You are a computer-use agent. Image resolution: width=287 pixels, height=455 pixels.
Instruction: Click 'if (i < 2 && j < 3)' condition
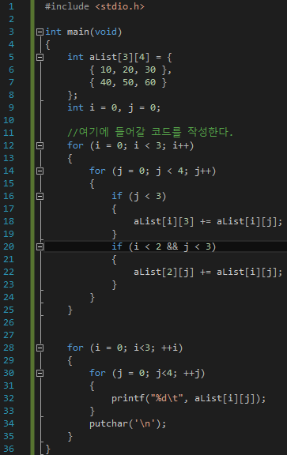pos(164,246)
